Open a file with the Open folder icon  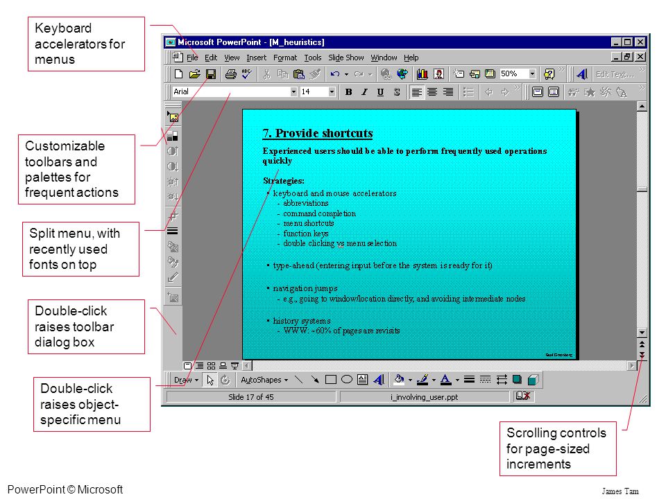pyautogui.click(x=194, y=74)
